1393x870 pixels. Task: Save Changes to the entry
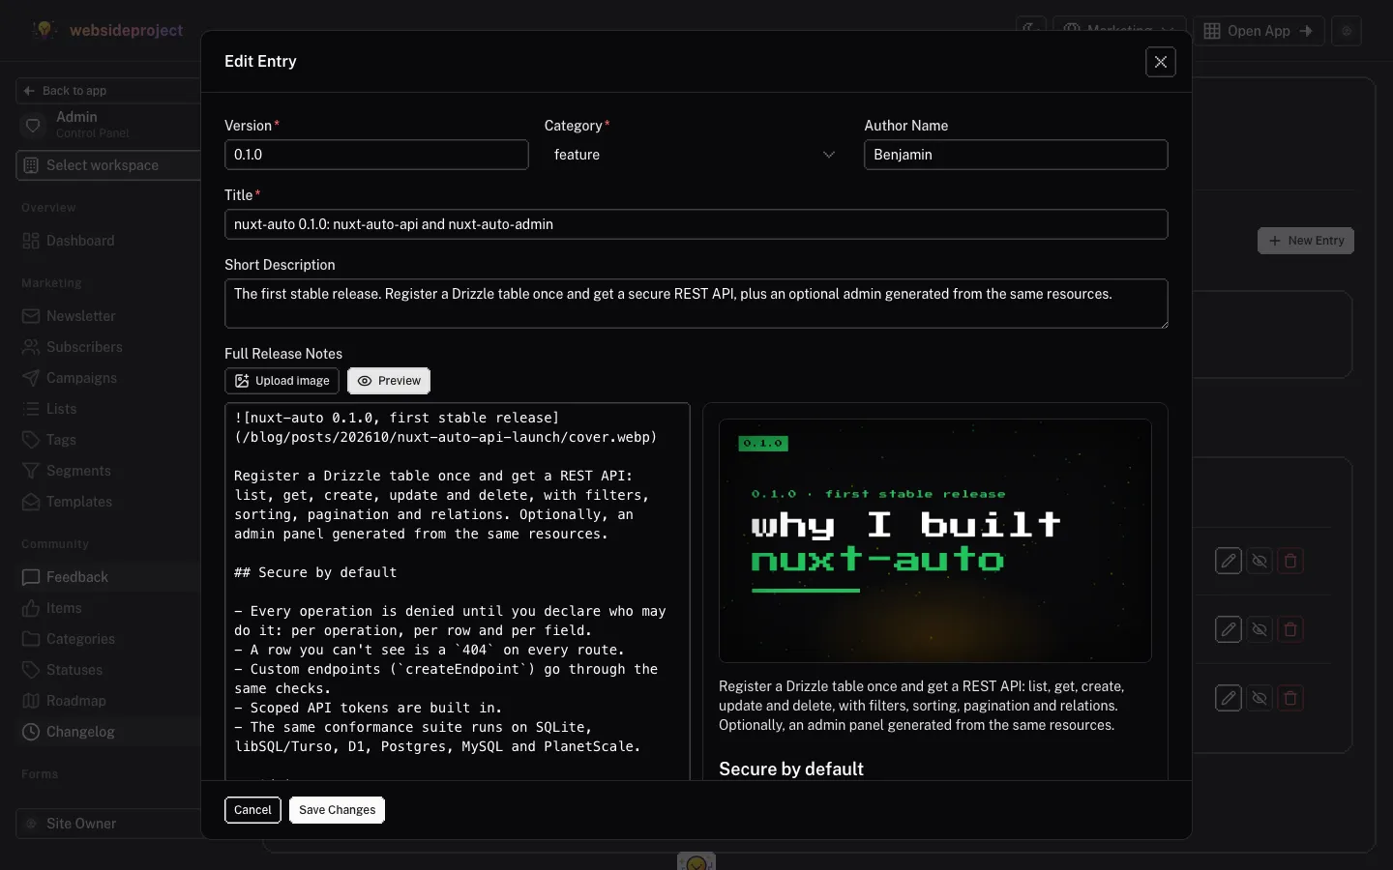[337, 810]
